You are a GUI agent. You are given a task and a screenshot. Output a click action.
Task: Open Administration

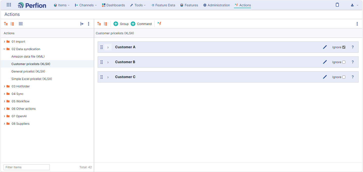pyautogui.click(x=217, y=5)
